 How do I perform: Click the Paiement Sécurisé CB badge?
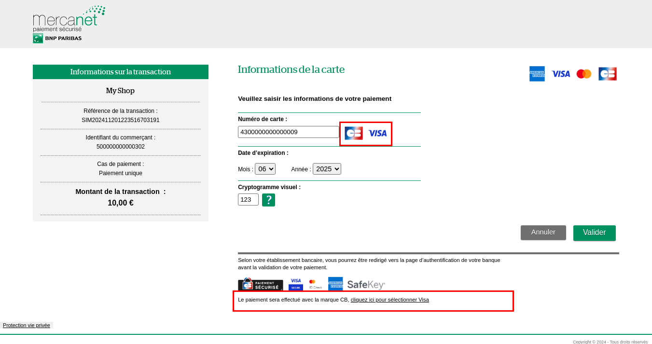pyautogui.click(x=260, y=284)
